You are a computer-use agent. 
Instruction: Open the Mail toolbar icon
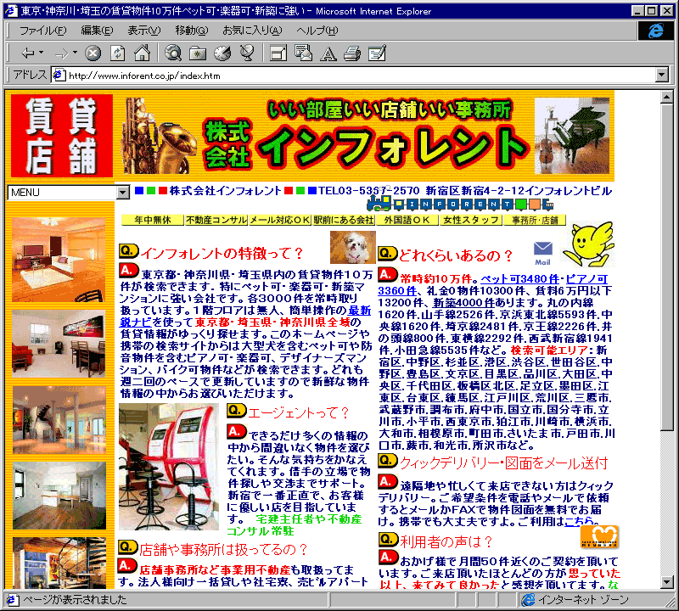pos(303,53)
